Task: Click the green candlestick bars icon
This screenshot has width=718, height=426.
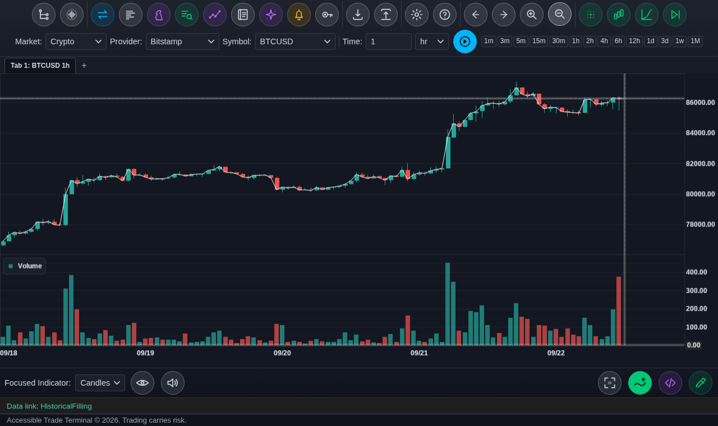Action: (619, 15)
